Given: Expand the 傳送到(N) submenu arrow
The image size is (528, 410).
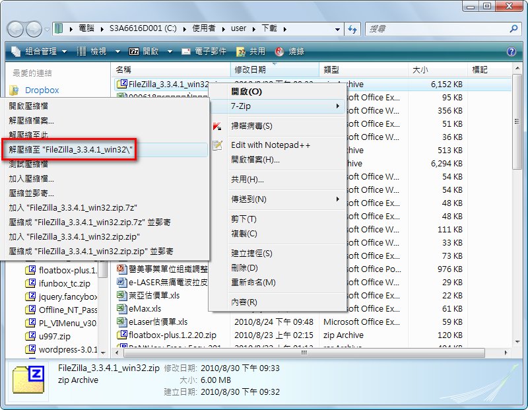Looking at the screenshot, I should pyautogui.click(x=337, y=199).
